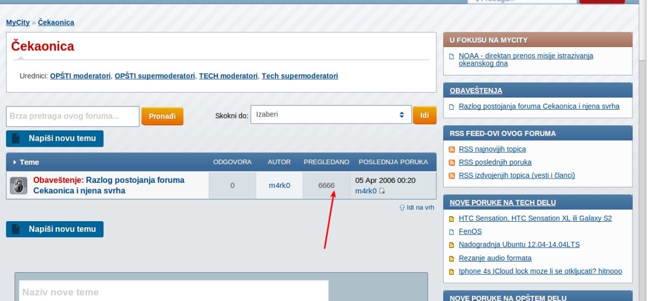
Task: Click the page icon beside the Razlog postojanja foruma announcement in the sidebar
Action: pos(451,107)
